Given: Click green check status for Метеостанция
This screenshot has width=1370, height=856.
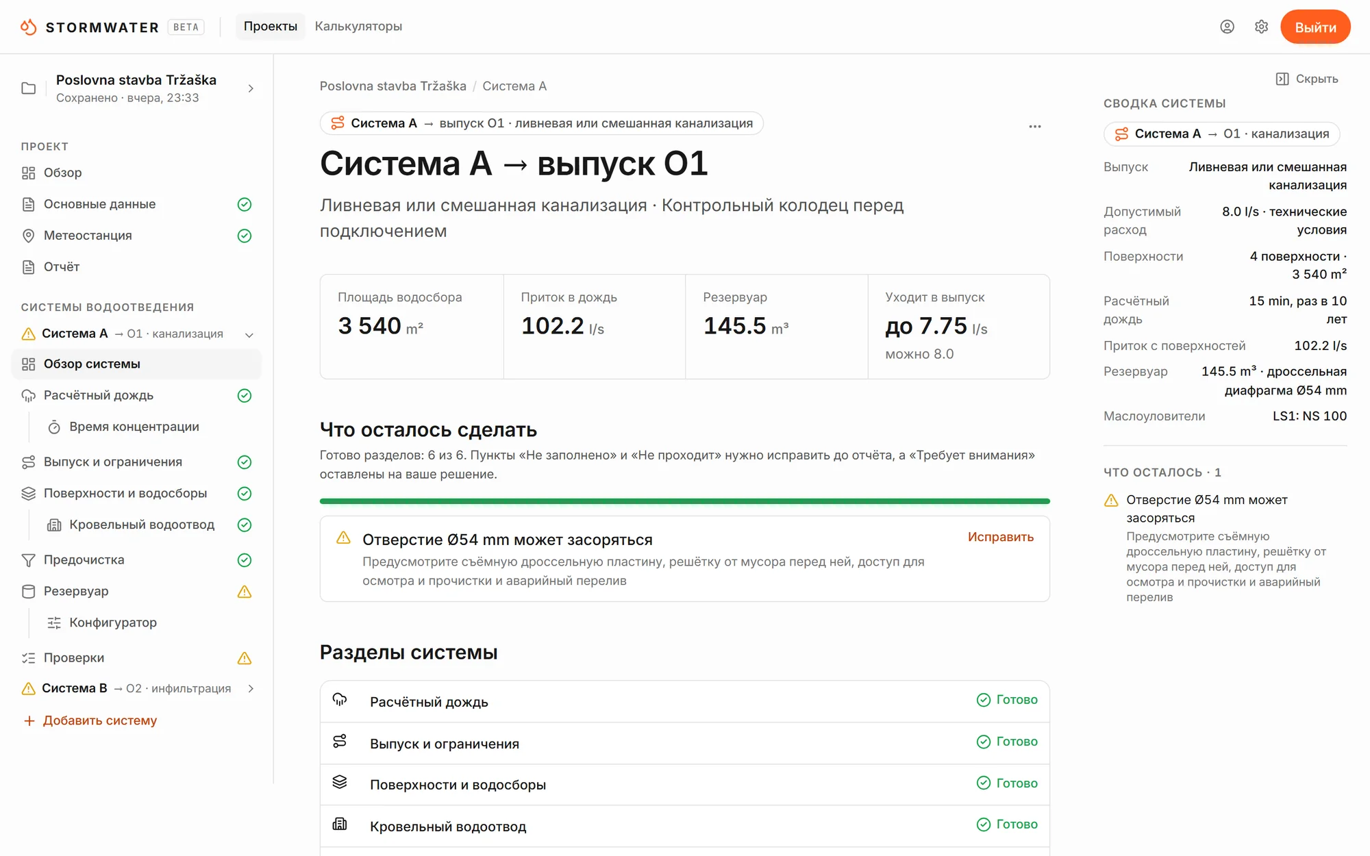Looking at the screenshot, I should point(245,236).
